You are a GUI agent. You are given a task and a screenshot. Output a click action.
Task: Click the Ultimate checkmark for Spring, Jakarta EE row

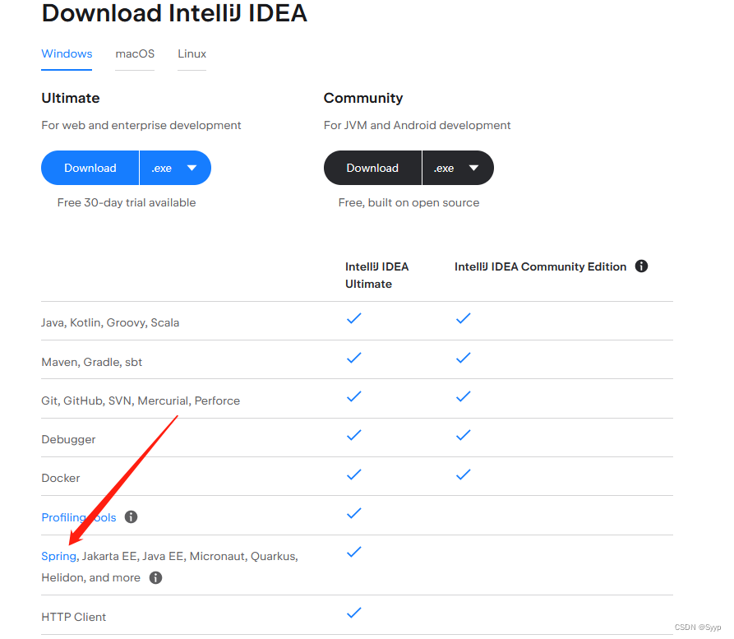(x=354, y=552)
